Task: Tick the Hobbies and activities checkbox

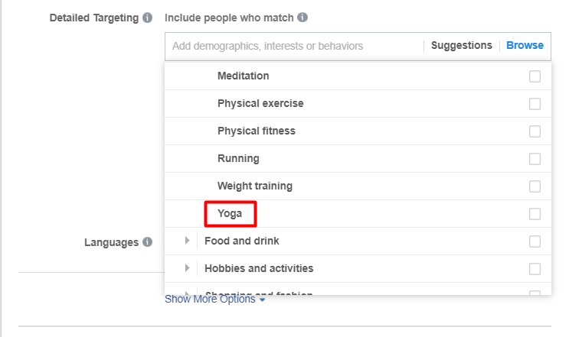Action: pyautogui.click(x=535, y=269)
